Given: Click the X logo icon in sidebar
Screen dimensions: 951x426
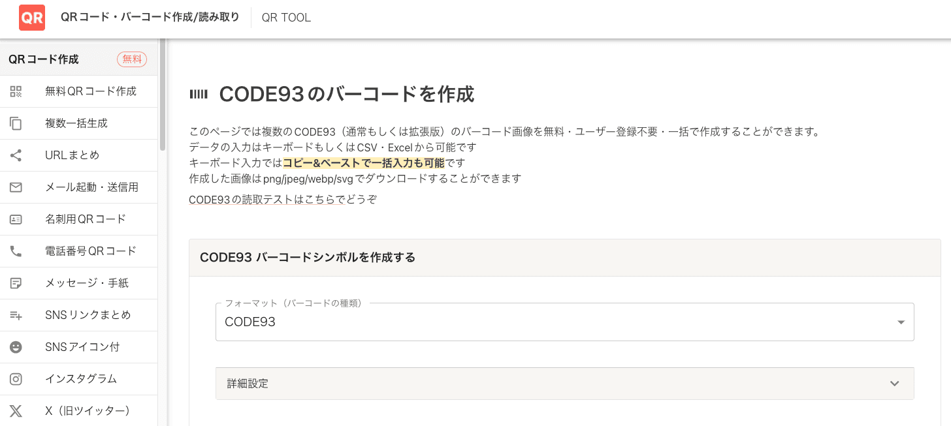Looking at the screenshot, I should coord(16,411).
